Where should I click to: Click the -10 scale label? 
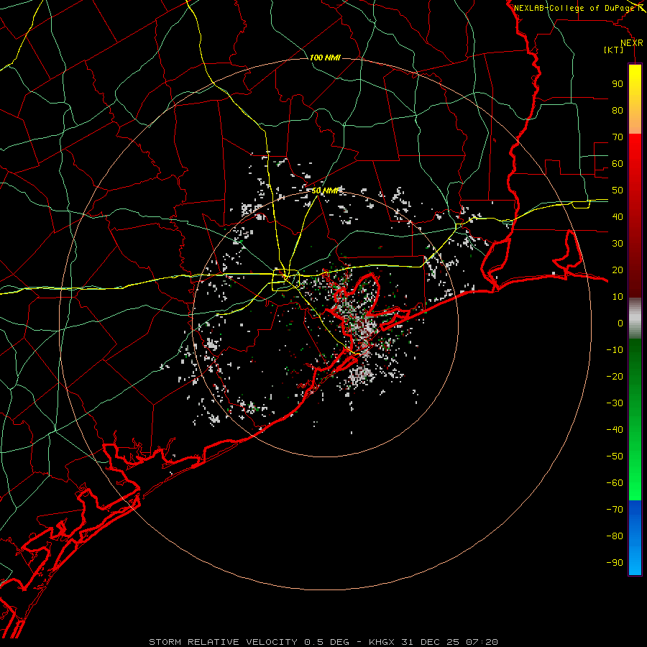coord(615,350)
